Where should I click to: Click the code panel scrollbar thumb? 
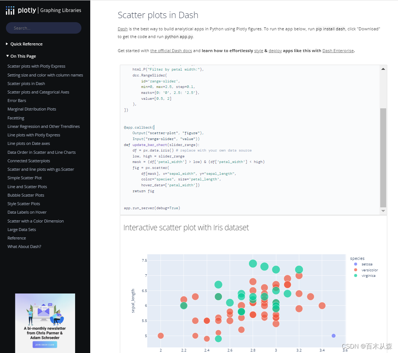(x=383, y=158)
